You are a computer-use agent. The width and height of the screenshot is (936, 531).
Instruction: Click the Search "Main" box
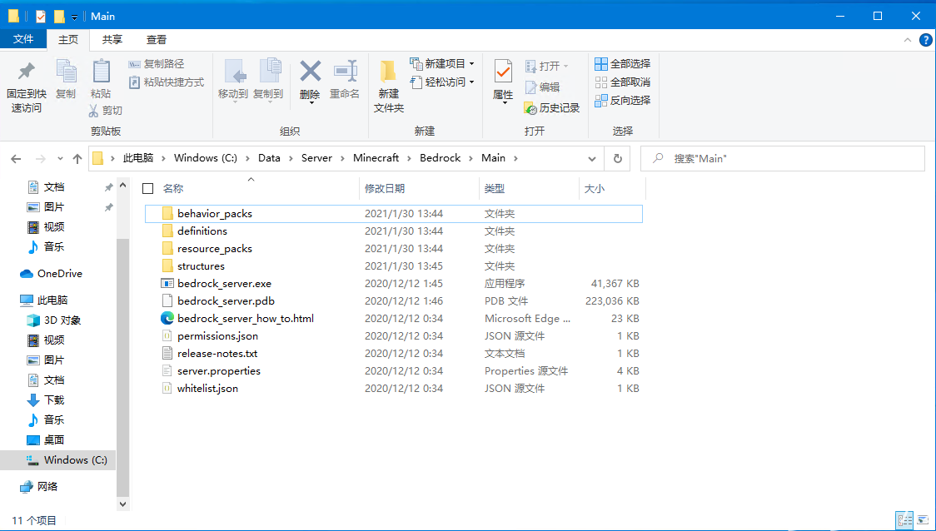[x=783, y=159]
